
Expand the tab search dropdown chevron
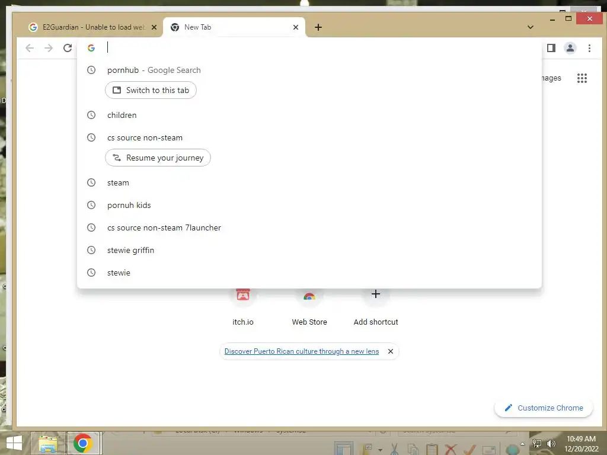tap(531, 27)
